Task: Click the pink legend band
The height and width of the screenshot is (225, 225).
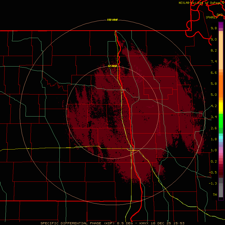Action: 221,151
